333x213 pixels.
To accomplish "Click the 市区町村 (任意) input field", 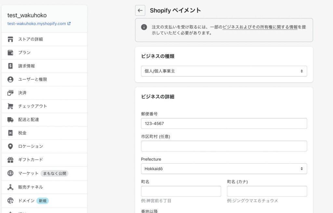I will tap(224, 146).
